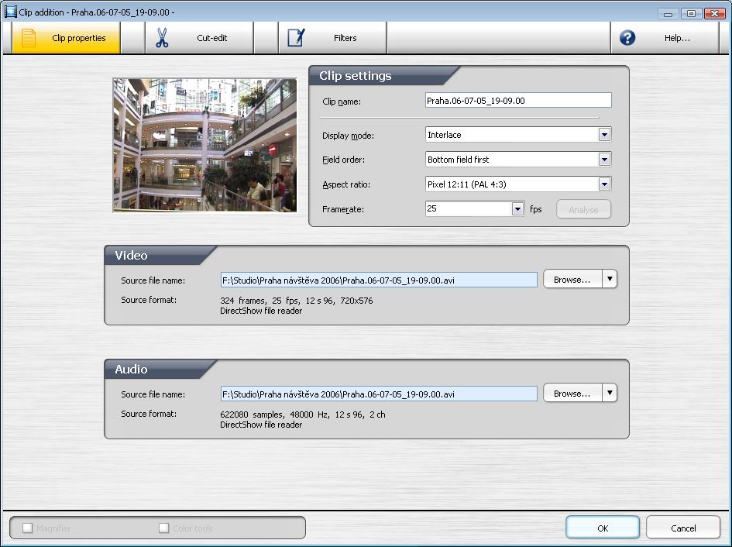Click the Filters pencil-and-sheet icon
732x547 pixels.
pyautogui.click(x=296, y=38)
